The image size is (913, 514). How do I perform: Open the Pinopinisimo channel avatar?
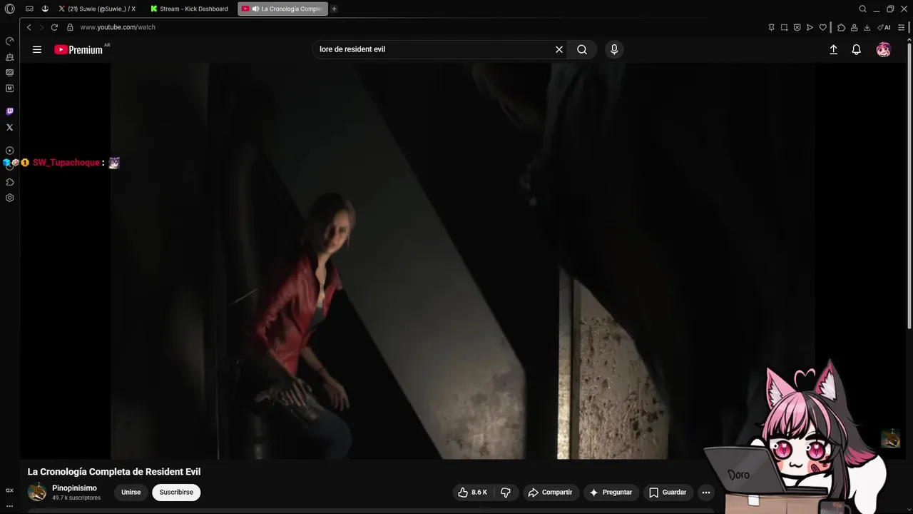click(37, 492)
